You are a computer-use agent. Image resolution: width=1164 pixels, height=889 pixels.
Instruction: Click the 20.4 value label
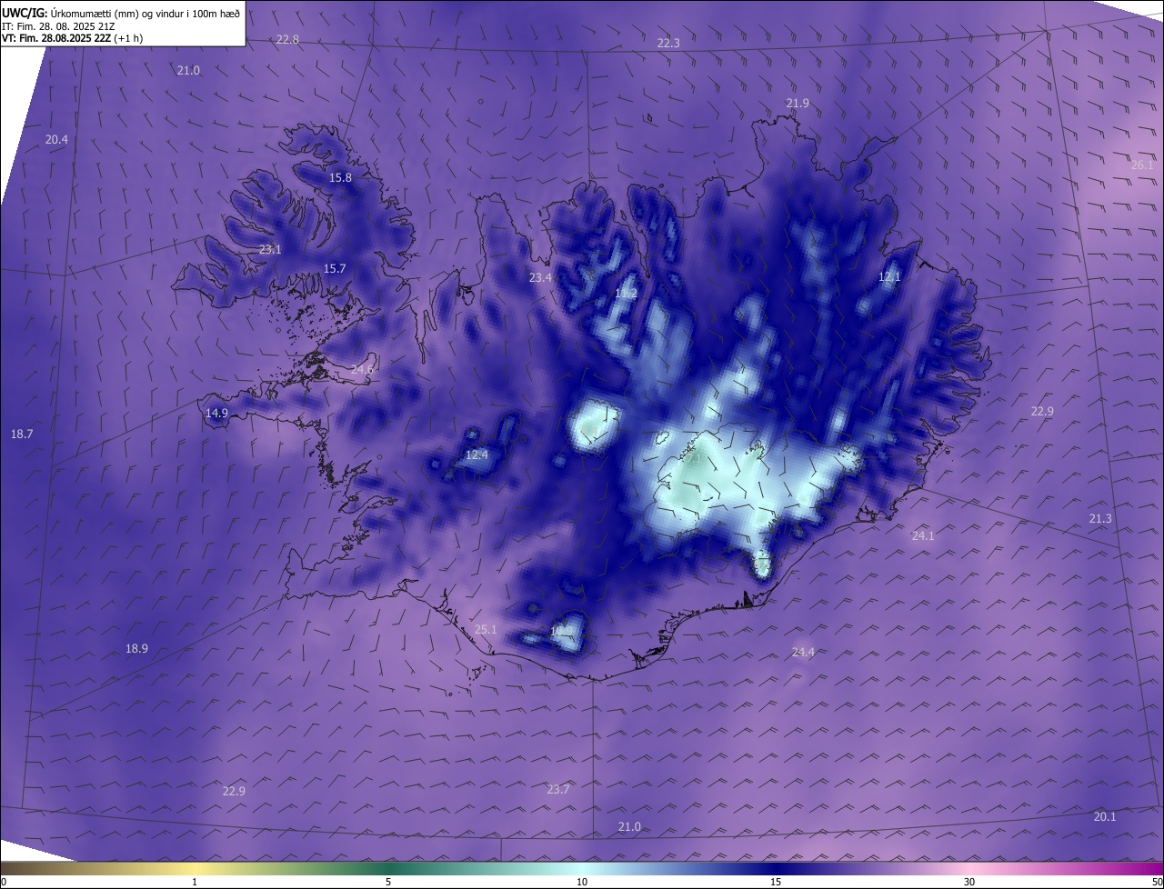coord(56,139)
